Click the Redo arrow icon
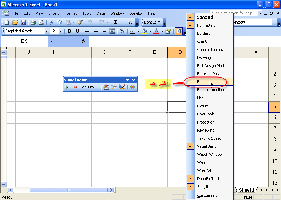Screen dimensions: 281x200 click(102, 22)
